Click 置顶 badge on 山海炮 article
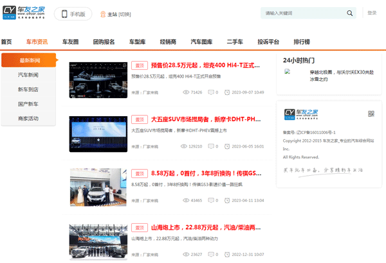 tap(140, 228)
